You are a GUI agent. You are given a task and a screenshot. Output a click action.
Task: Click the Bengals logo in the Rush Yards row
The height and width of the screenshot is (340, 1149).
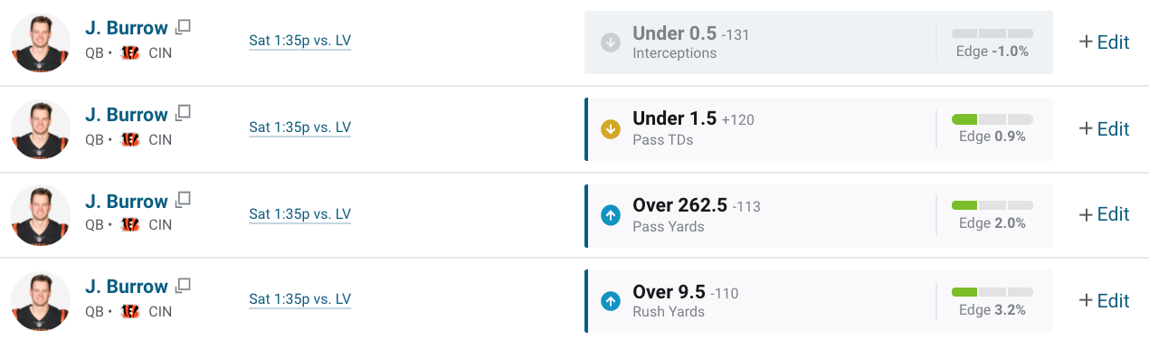(130, 312)
